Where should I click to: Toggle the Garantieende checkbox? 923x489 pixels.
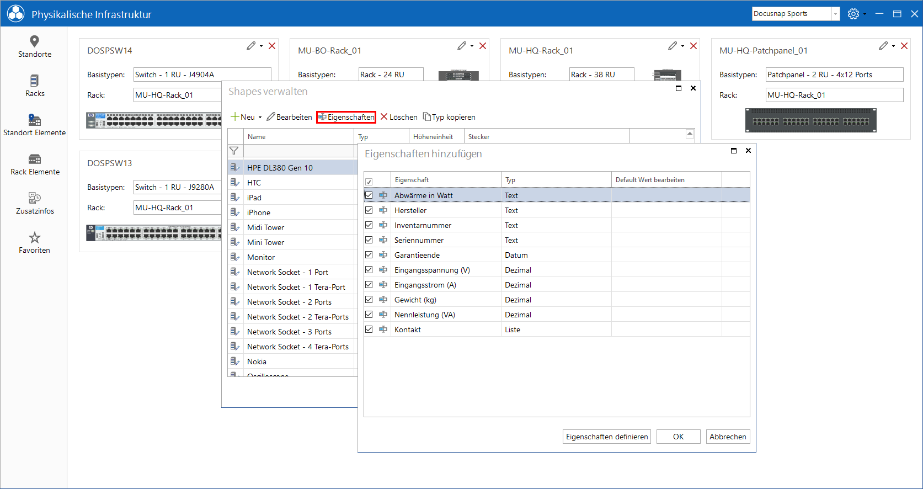pyautogui.click(x=369, y=255)
